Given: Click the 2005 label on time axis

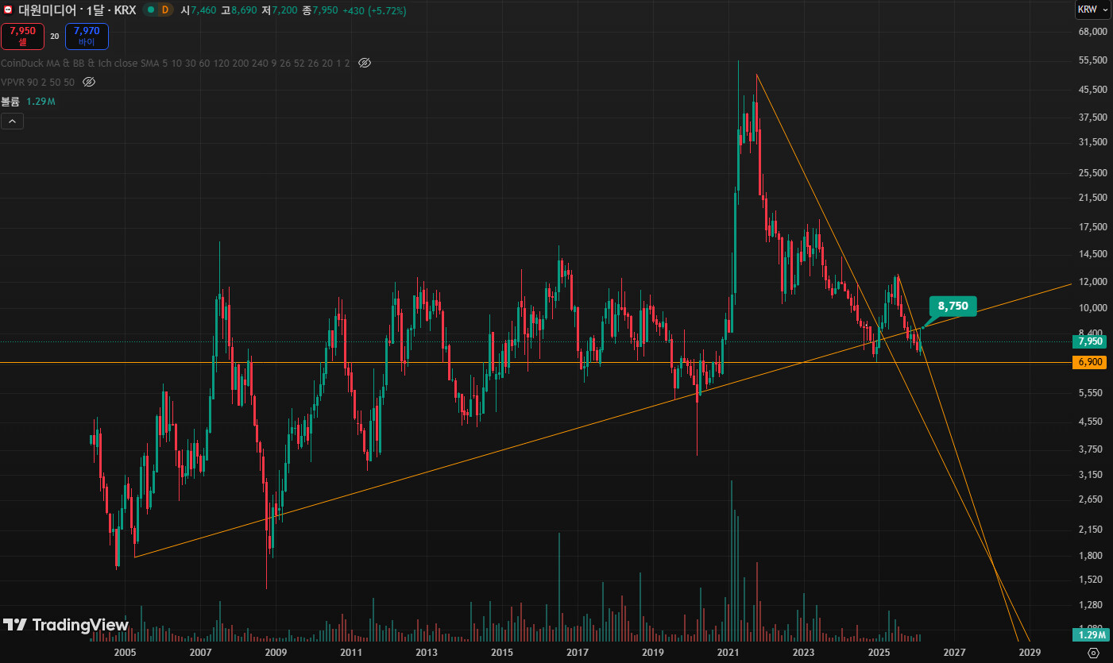Looking at the screenshot, I should coord(125,652).
